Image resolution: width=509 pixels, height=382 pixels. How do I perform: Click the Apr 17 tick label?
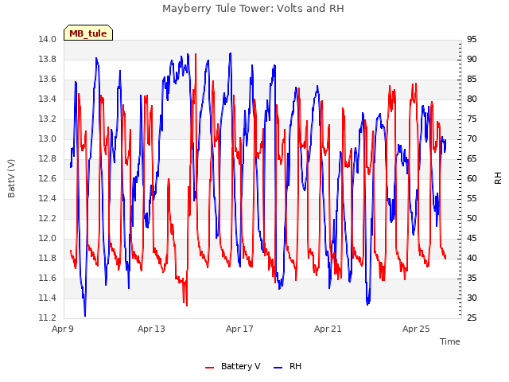pyautogui.click(x=239, y=329)
